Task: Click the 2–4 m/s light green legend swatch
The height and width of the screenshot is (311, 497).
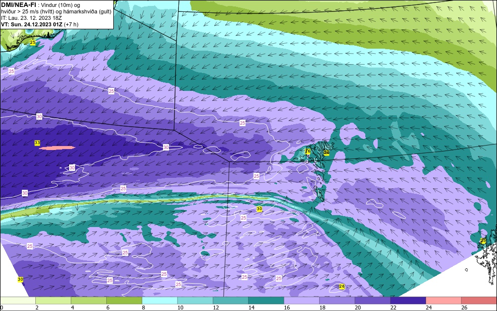Action: 53,301
